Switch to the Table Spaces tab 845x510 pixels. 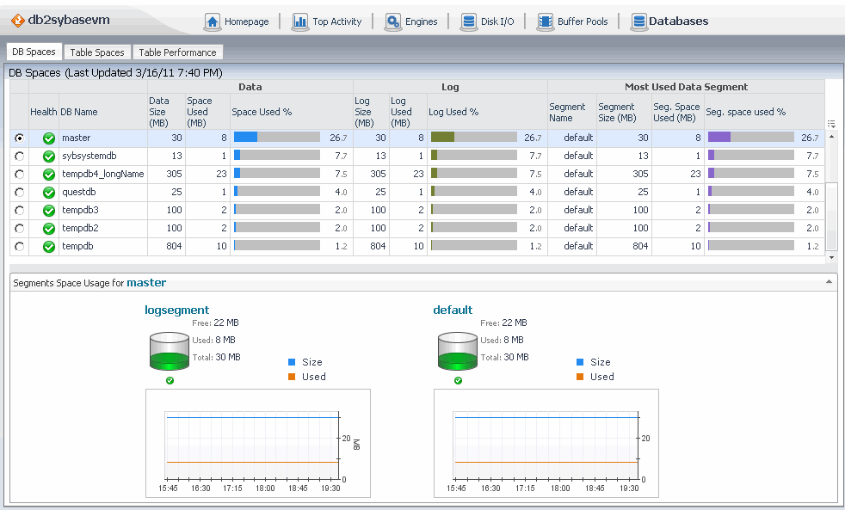[x=97, y=52]
